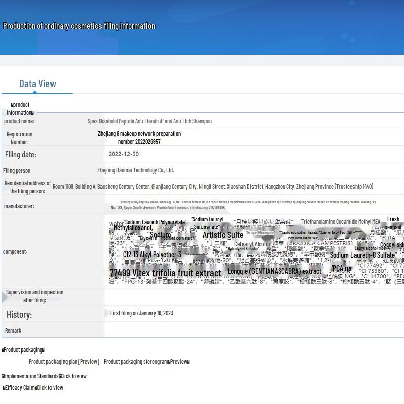Click the First filing on January 16, 2023 entry

pos(141,313)
